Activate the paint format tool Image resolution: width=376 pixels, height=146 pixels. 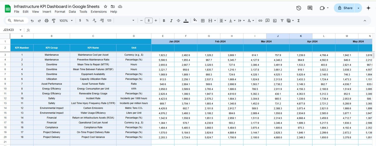tap(53, 21)
